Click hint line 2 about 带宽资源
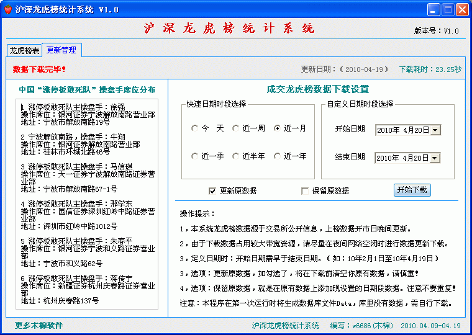The width and height of the screenshot is (472, 335). [x=314, y=244]
